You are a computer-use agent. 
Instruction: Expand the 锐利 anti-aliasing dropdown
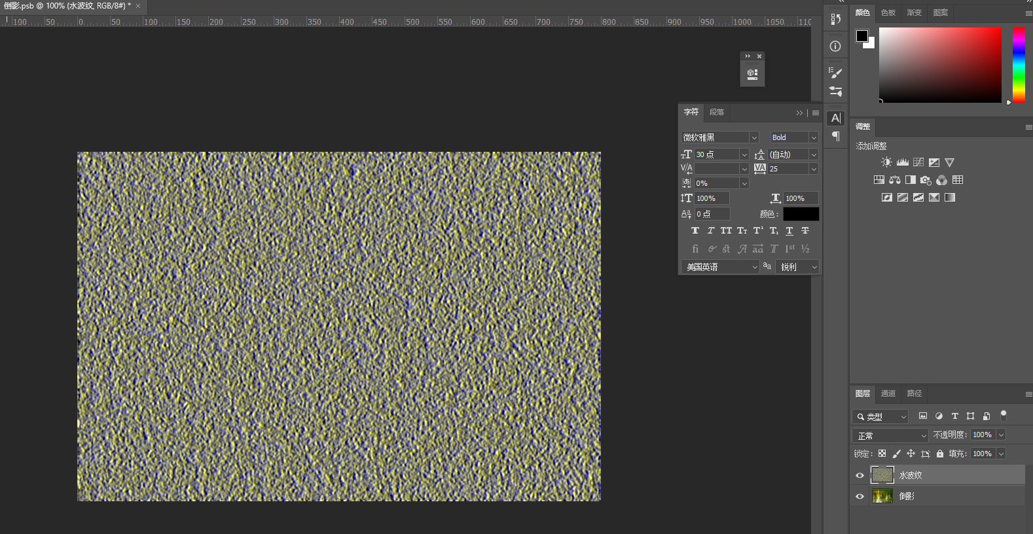click(x=814, y=267)
